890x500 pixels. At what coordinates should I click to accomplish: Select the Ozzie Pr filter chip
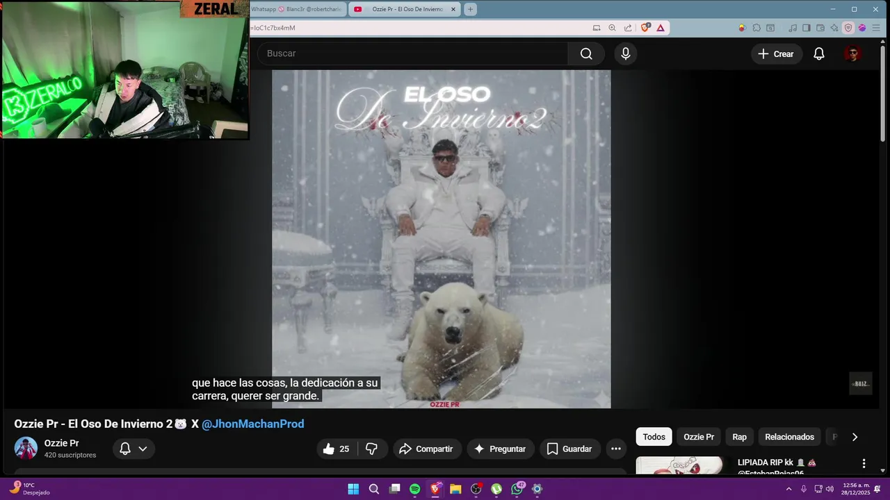[x=699, y=437]
